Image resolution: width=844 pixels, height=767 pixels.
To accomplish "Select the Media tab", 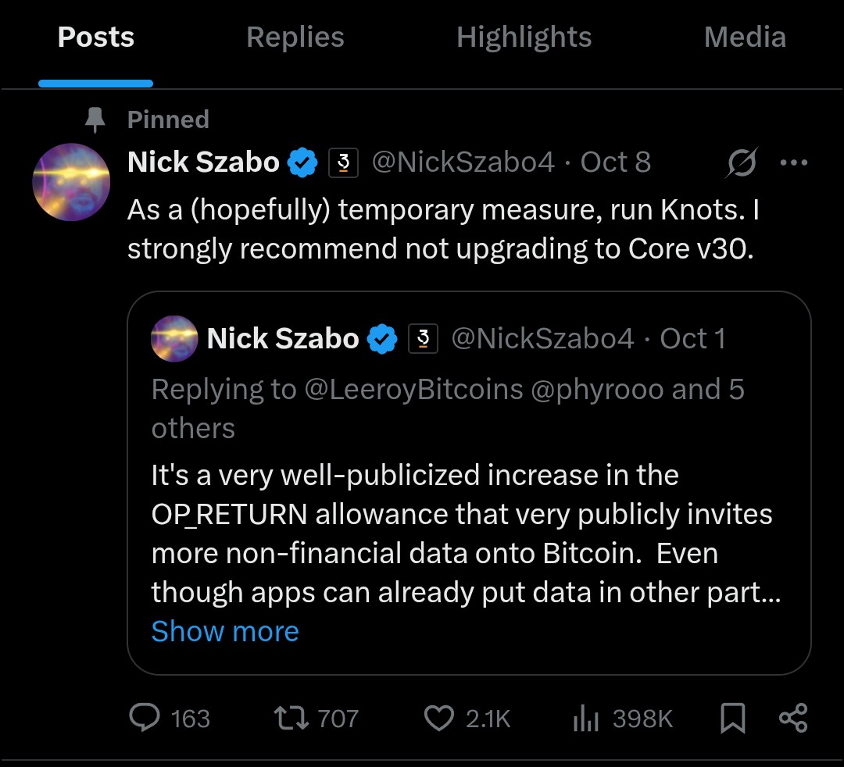I will [745, 37].
